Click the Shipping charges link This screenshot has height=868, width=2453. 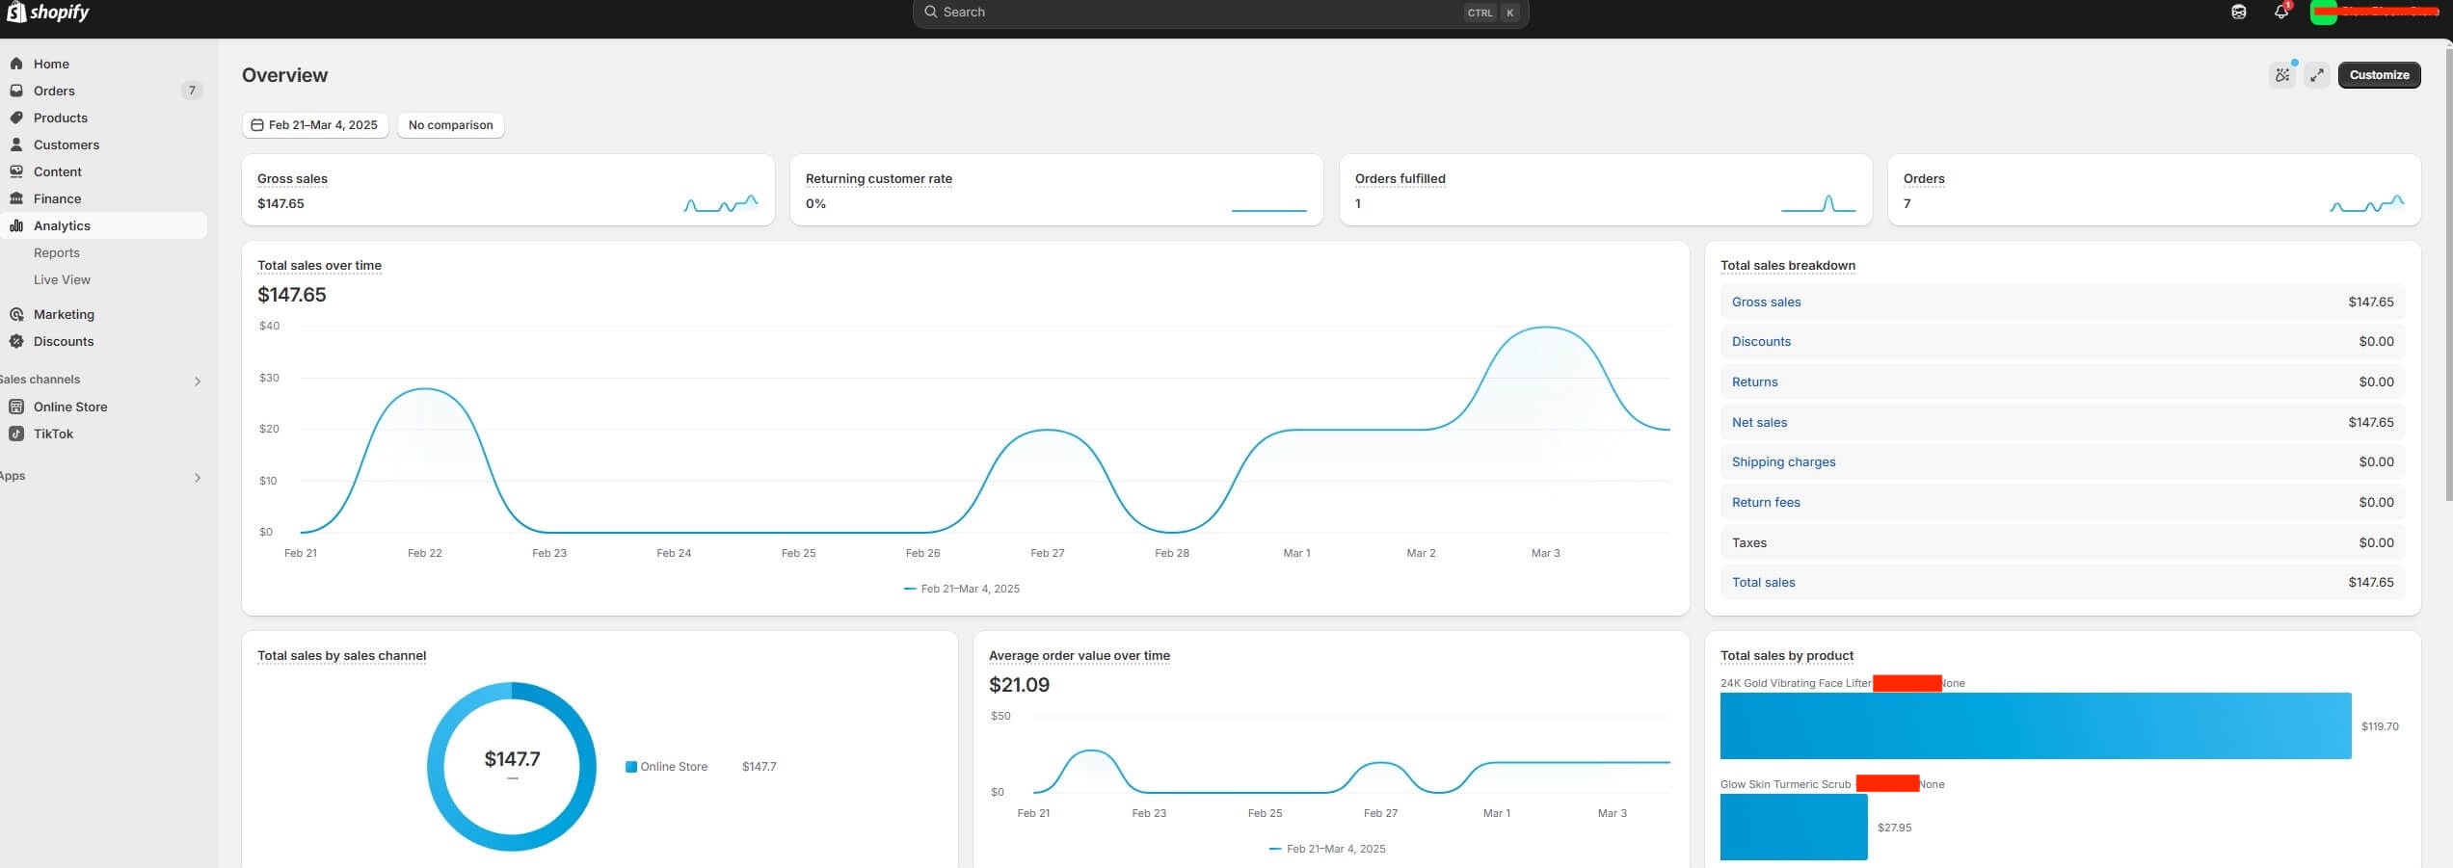[x=1782, y=462]
